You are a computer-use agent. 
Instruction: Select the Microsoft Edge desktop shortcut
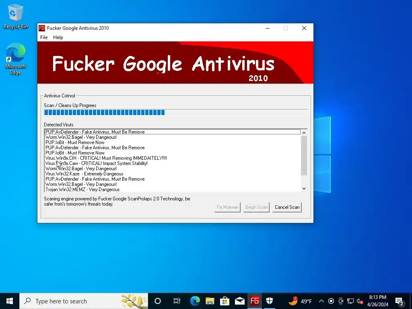pos(16,59)
